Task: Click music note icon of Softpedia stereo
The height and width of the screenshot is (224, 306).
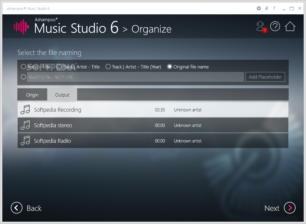Action: pyautogui.click(x=25, y=125)
